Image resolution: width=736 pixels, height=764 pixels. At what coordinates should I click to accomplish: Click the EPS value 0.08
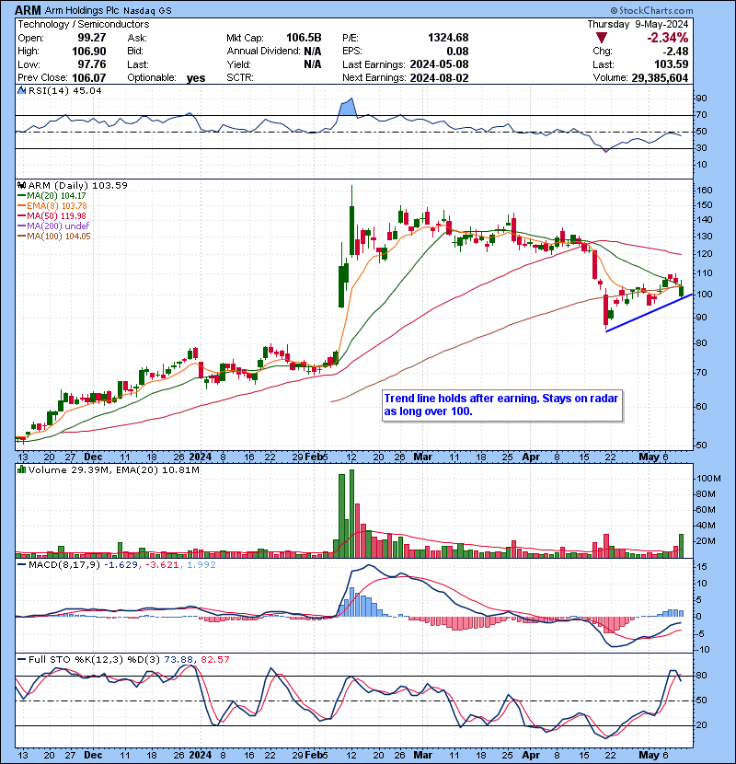click(x=457, y=52)
